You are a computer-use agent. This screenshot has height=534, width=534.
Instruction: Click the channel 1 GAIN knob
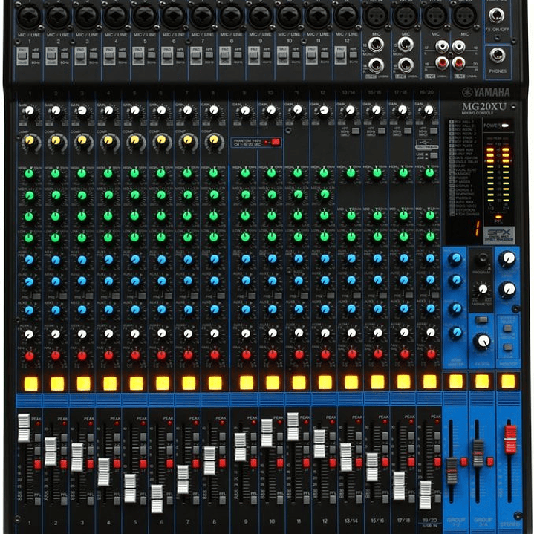[30, 111]
